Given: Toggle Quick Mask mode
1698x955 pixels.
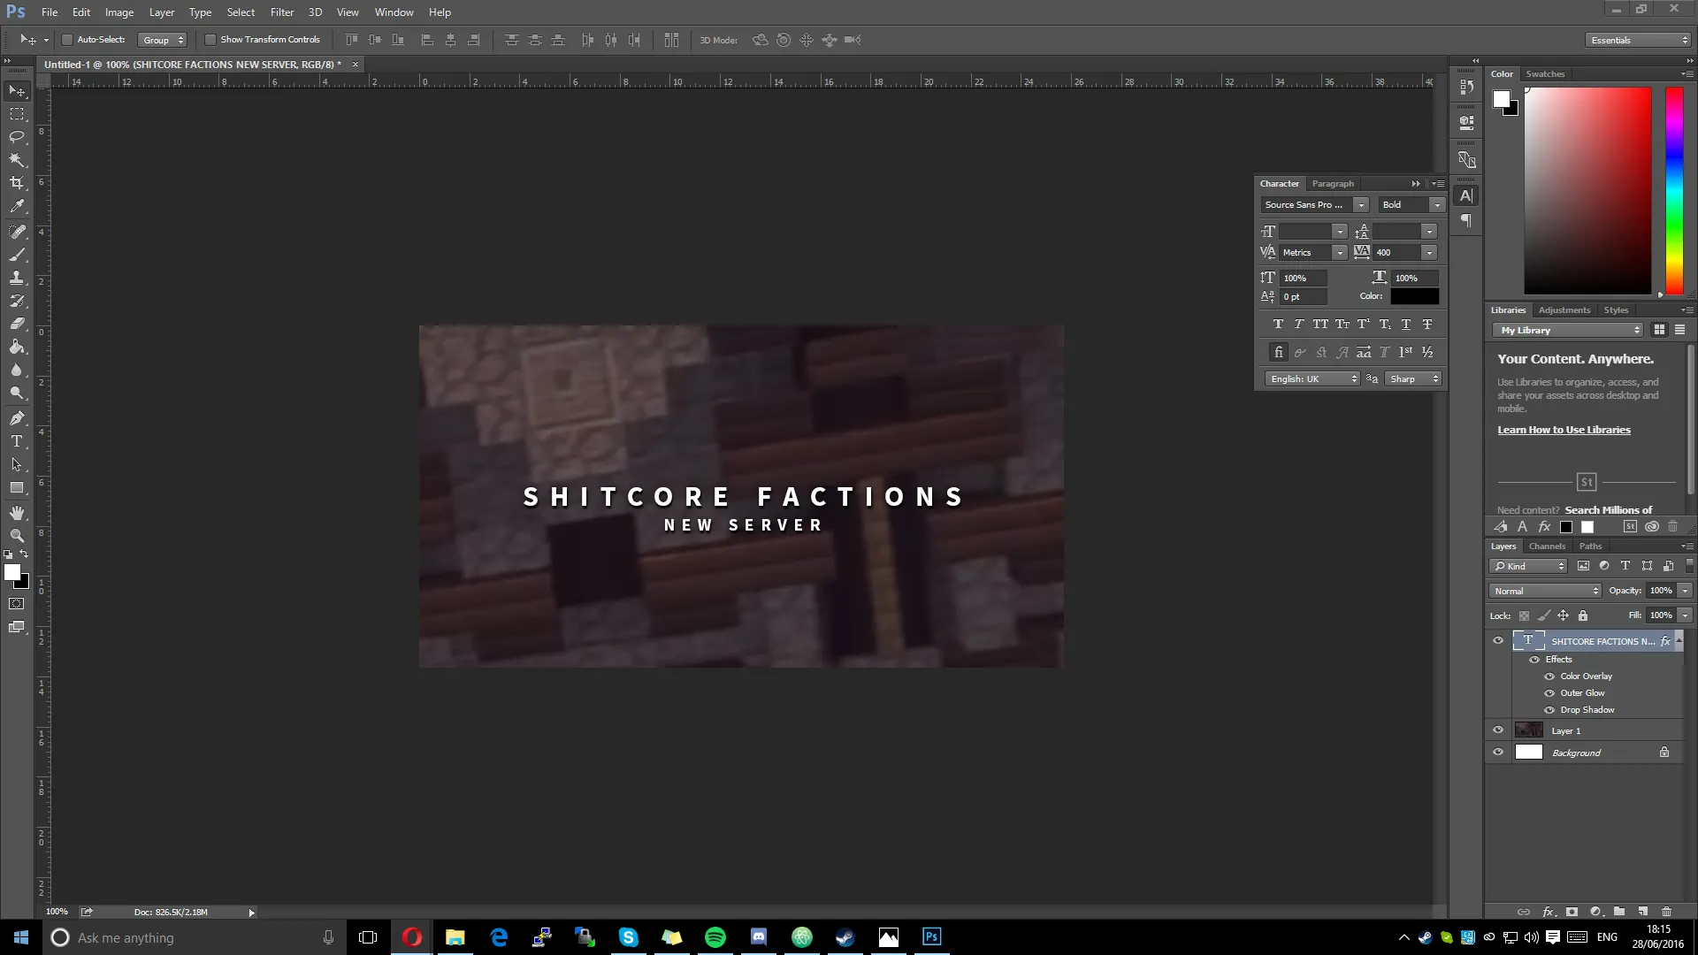Looking at the screenshot, I should click(17, 604).
